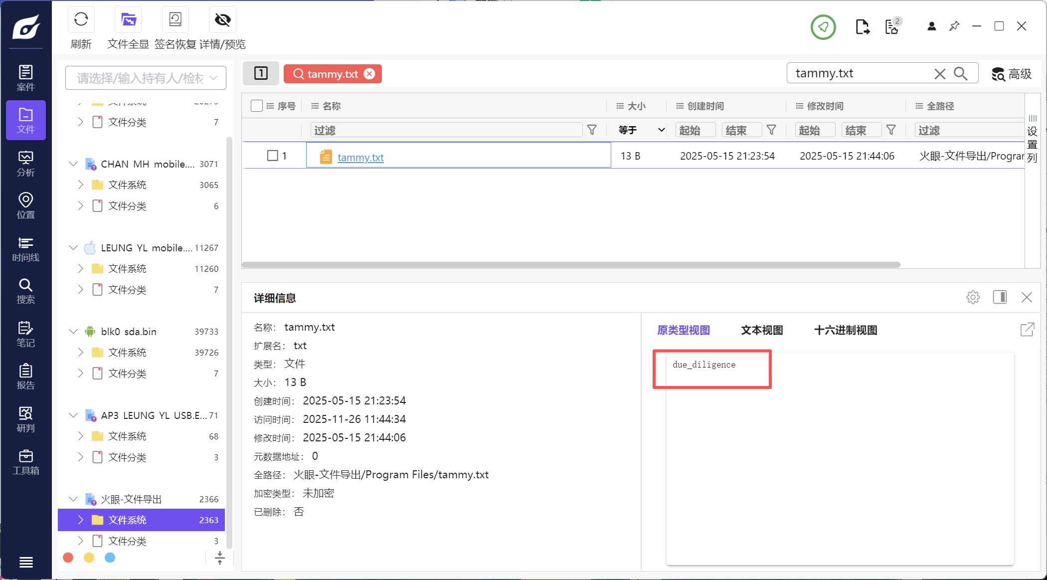This screenshot has width=1047, height=580.
Task: Switch to 十六进制视图 hex tab
Action: click(845, 330)
